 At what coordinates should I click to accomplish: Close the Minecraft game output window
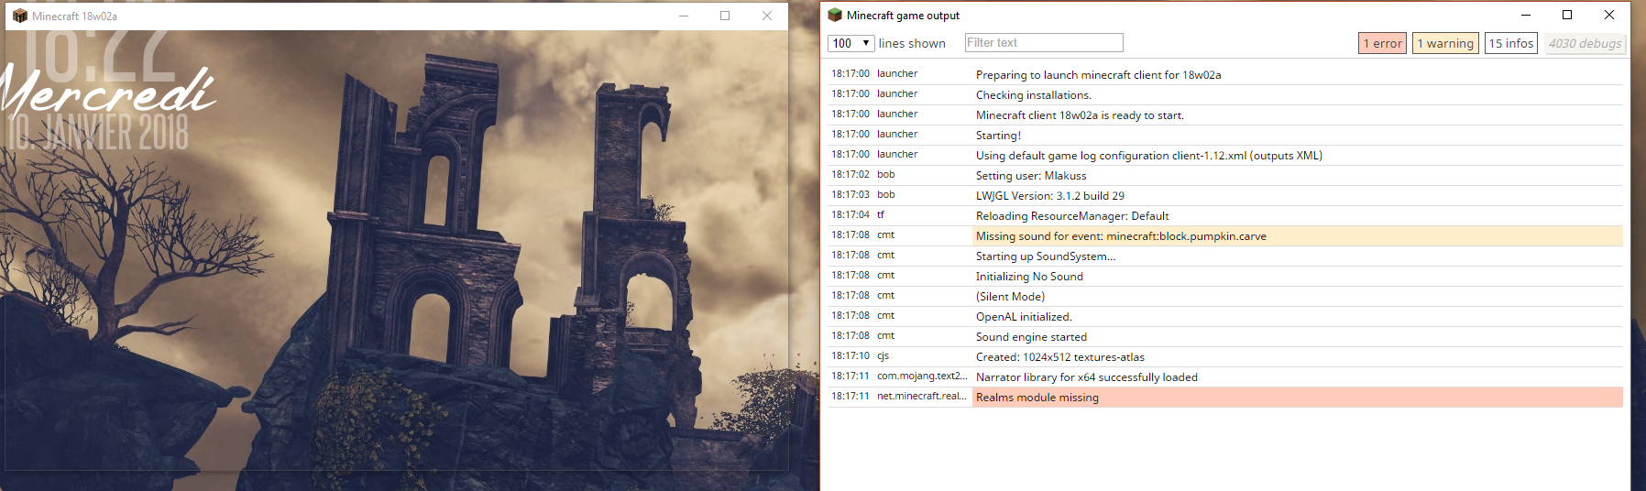(1609, 15)
